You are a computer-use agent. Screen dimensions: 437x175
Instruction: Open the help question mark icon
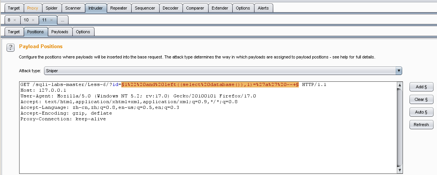[10, 48]
